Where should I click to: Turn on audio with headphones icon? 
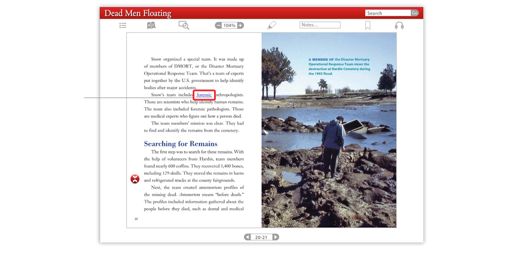click(x=399, y=26)
